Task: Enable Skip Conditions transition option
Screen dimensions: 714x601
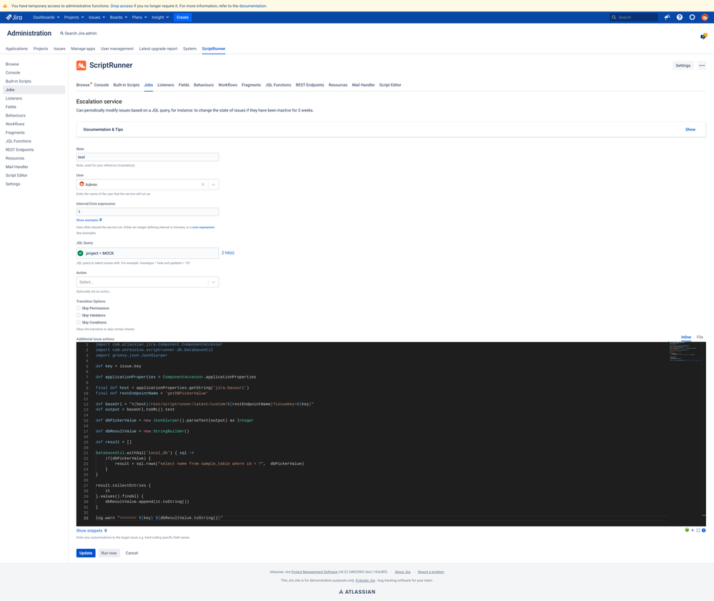Action: pos(79,322)
